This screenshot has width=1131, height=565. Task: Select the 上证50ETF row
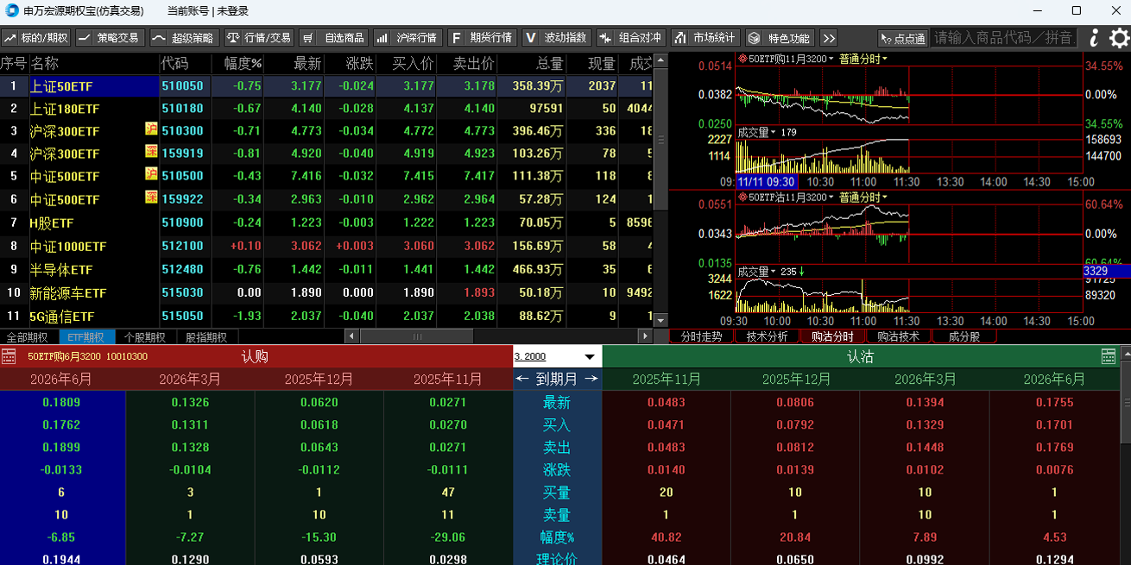(x=61, y=86)
